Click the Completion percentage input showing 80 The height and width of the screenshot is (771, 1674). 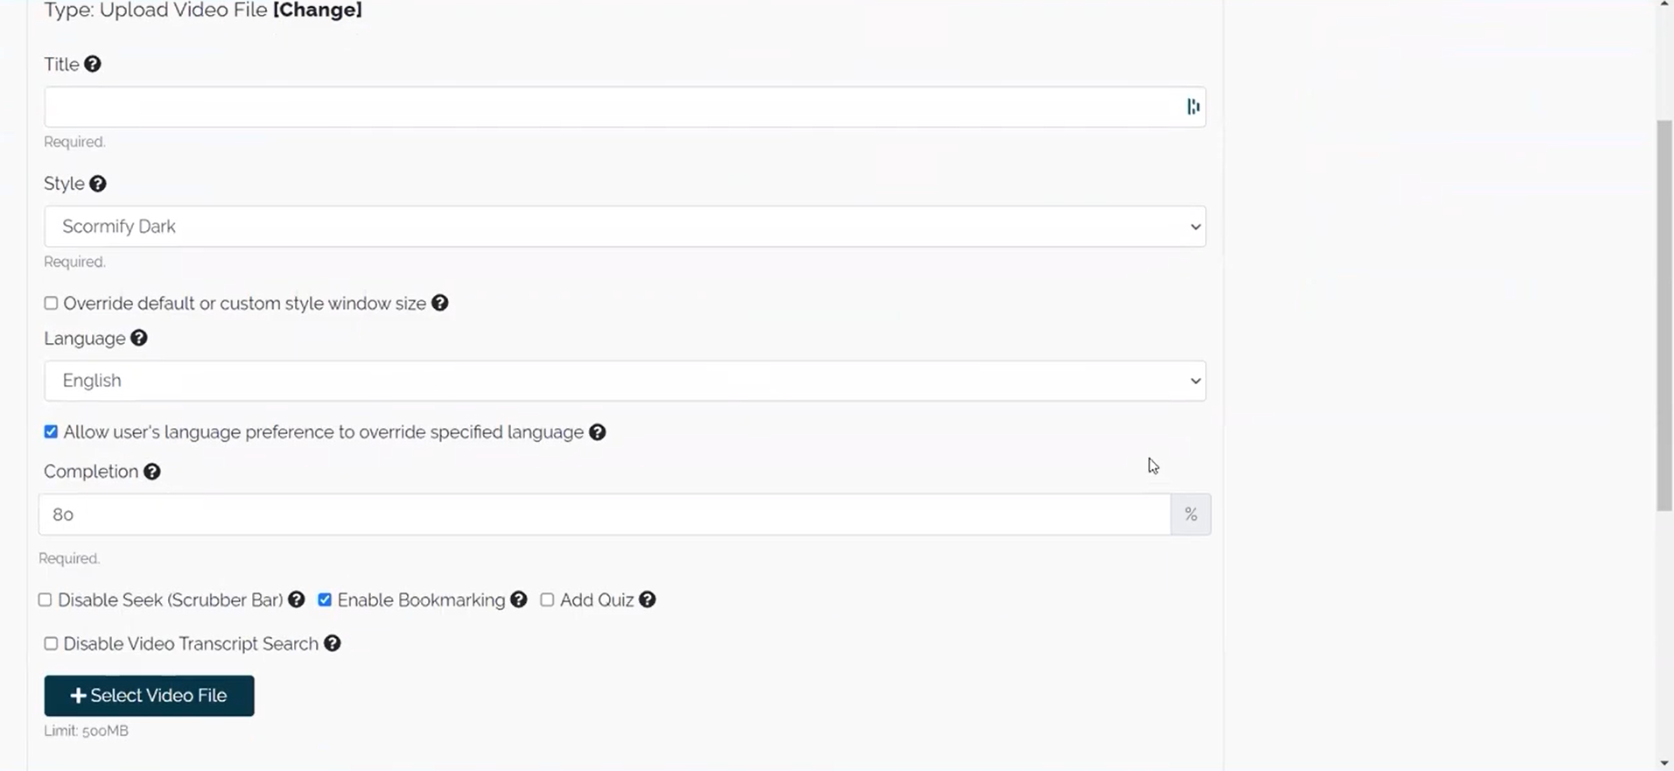604,514
